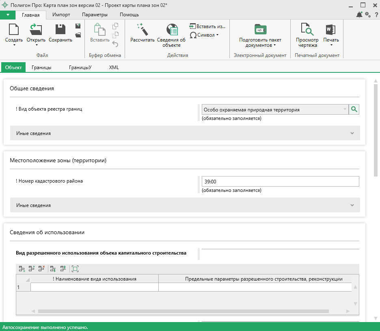The image size is (380, 331).
Task: Click the table's horizontal scrollbar
Action: tap(183, 311)
